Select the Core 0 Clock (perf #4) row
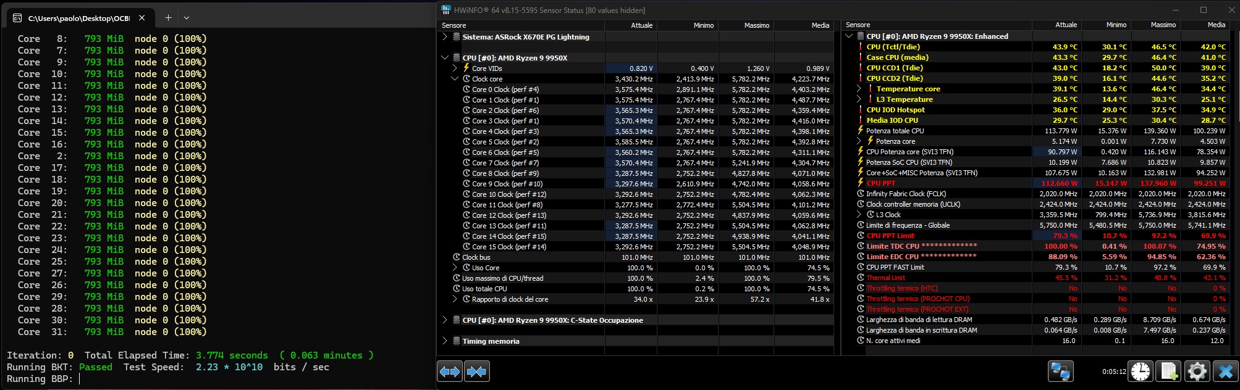The height and width of the screenshot is (390, 1240). coord(635,89)
